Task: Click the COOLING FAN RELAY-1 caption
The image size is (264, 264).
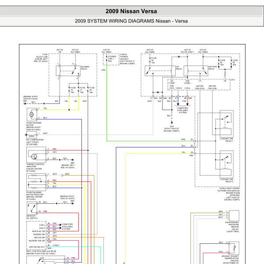Action: coord(227,140)
